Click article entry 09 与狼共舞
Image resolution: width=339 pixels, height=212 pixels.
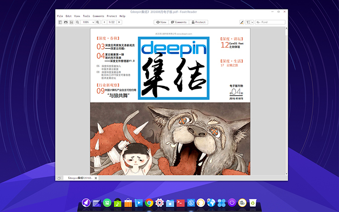(116, 92)
